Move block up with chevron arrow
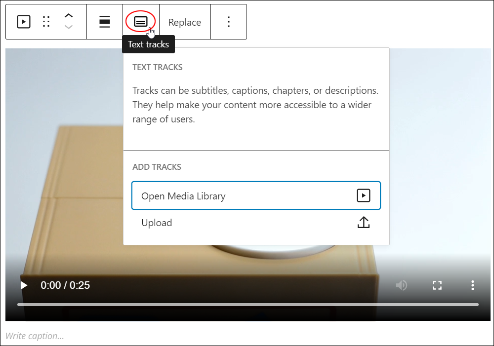 pos(69,16)
